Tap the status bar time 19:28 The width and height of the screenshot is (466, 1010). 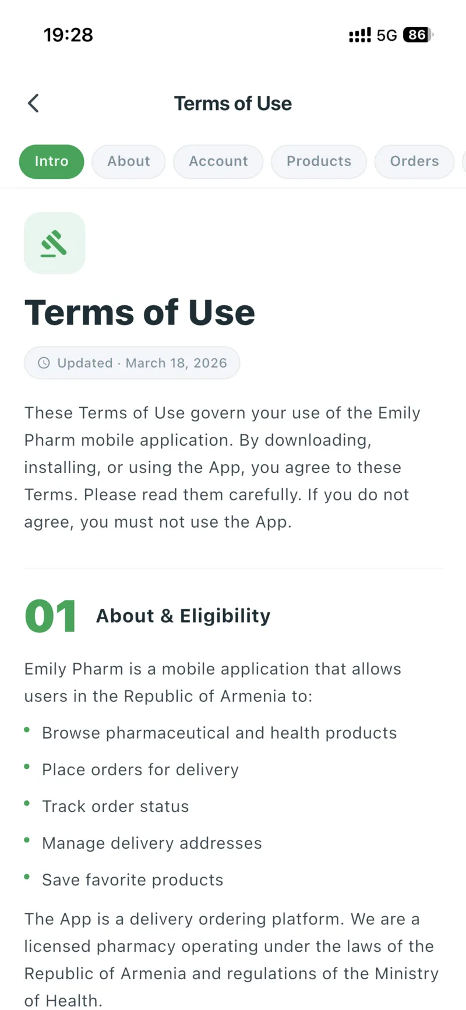point(68,35)
